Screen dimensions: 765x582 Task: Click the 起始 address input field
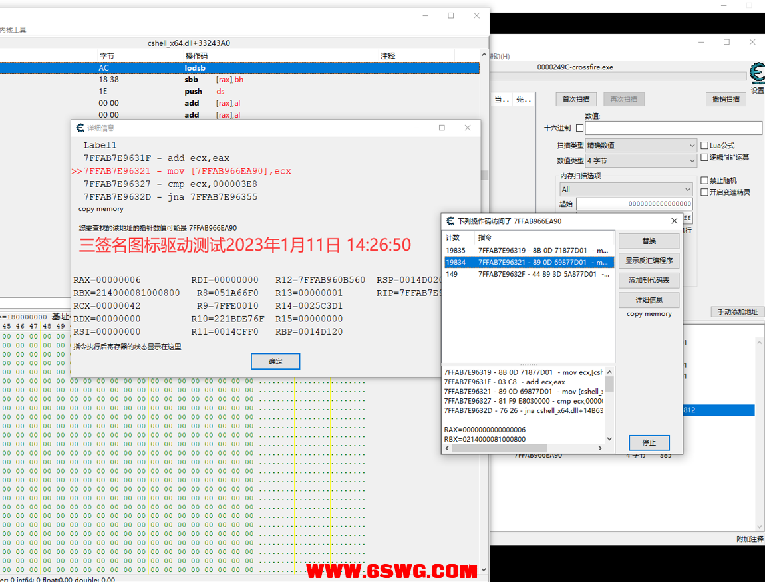point(634,204)
